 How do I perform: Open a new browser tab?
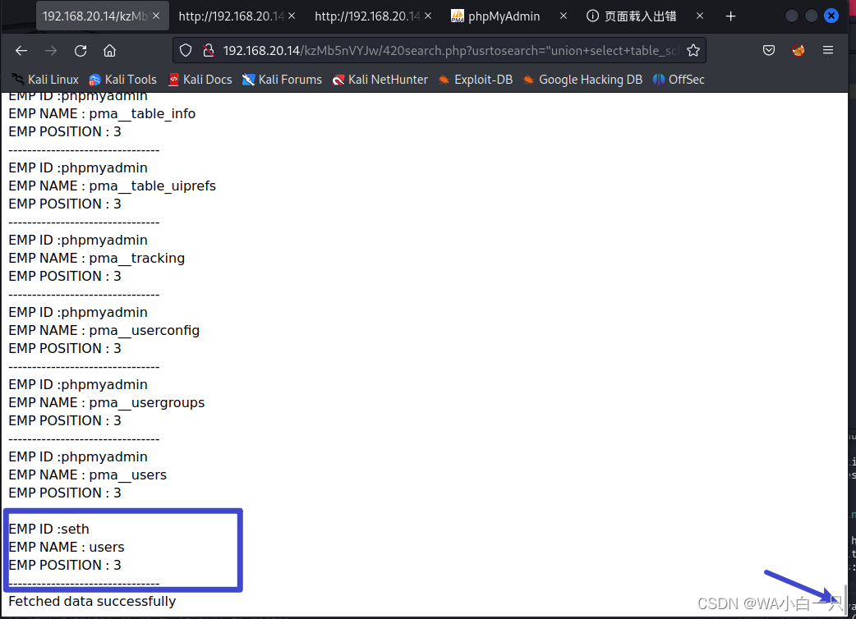[730, 15]
